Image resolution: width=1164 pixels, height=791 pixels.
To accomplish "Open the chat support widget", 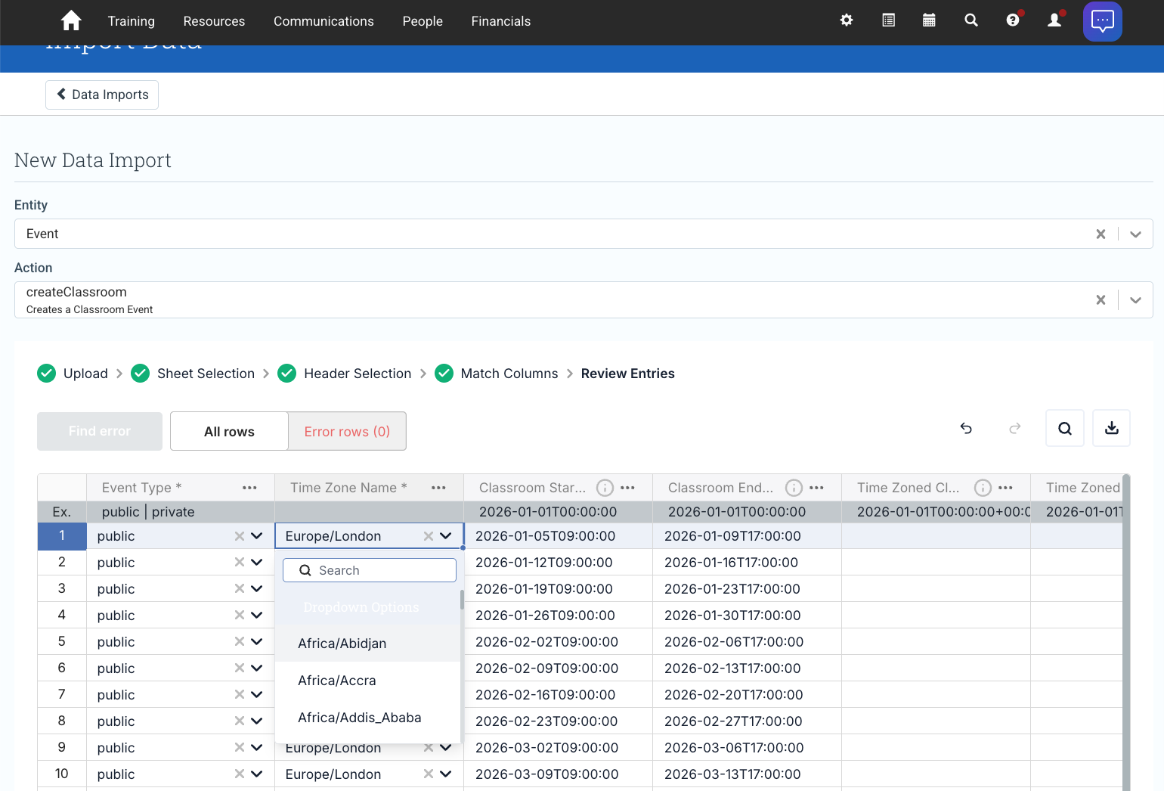I will click(x=1103, y=21).
